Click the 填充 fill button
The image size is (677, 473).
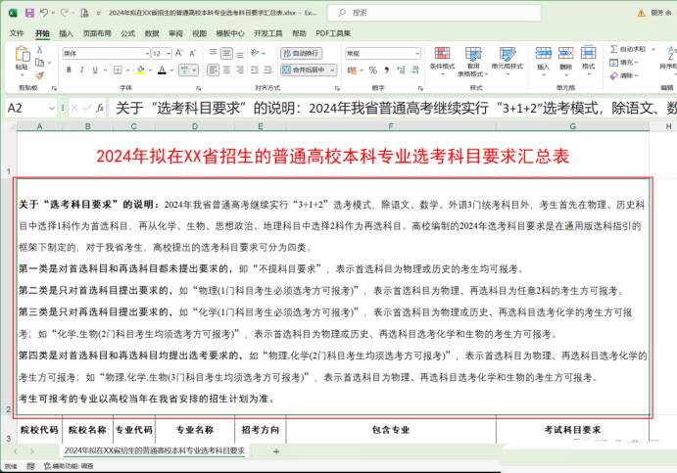click(x=624, y=63)
